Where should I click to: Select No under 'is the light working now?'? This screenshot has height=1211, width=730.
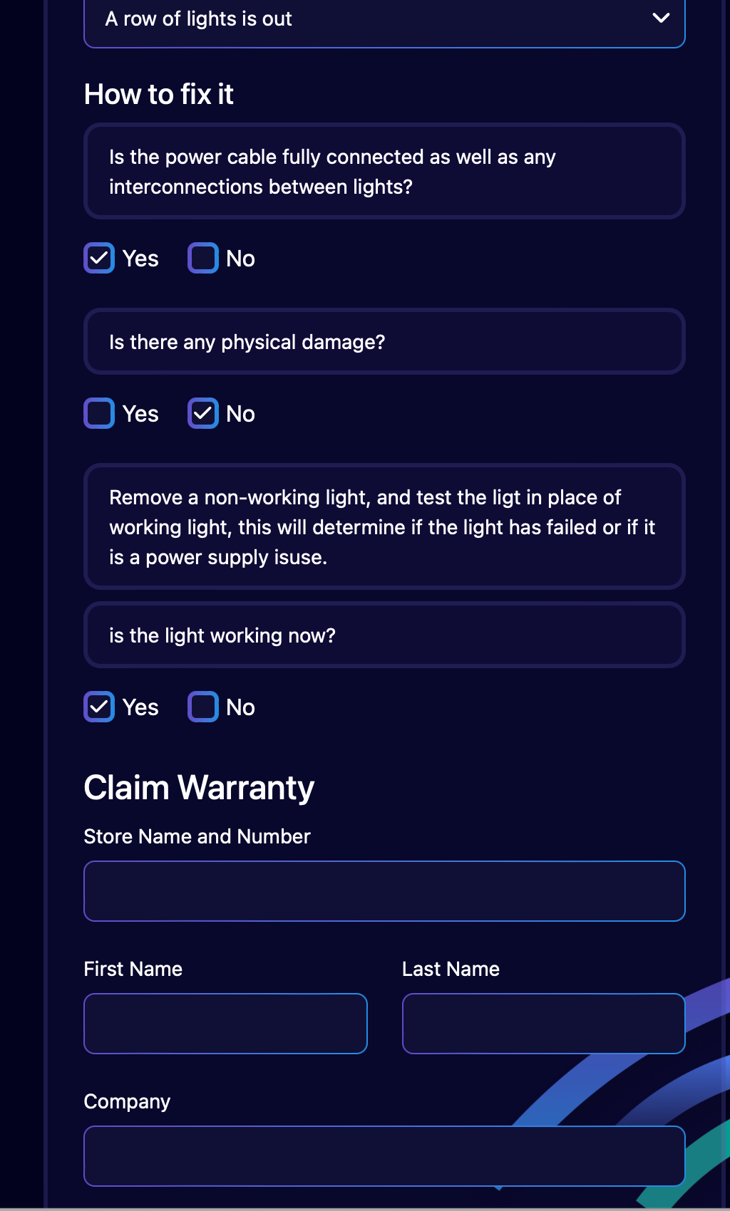click(203, 707)
